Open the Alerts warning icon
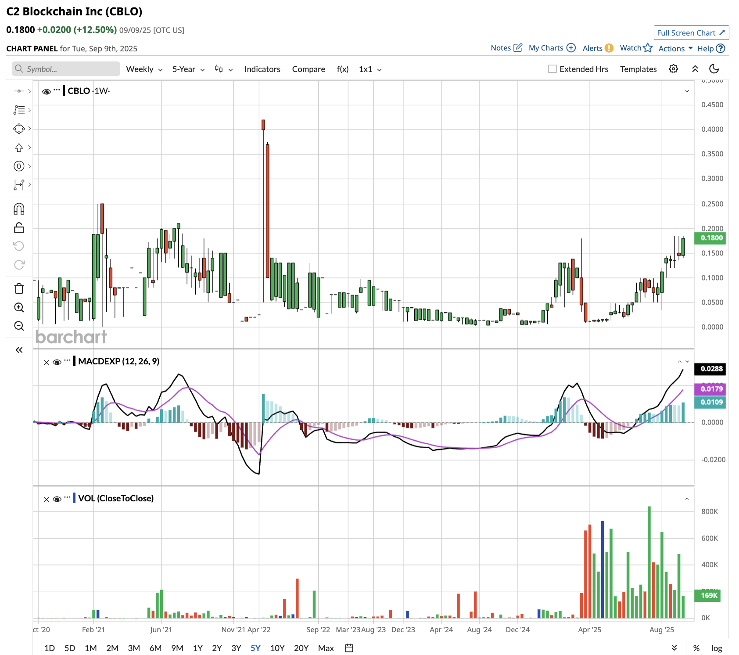 (609, 48)
